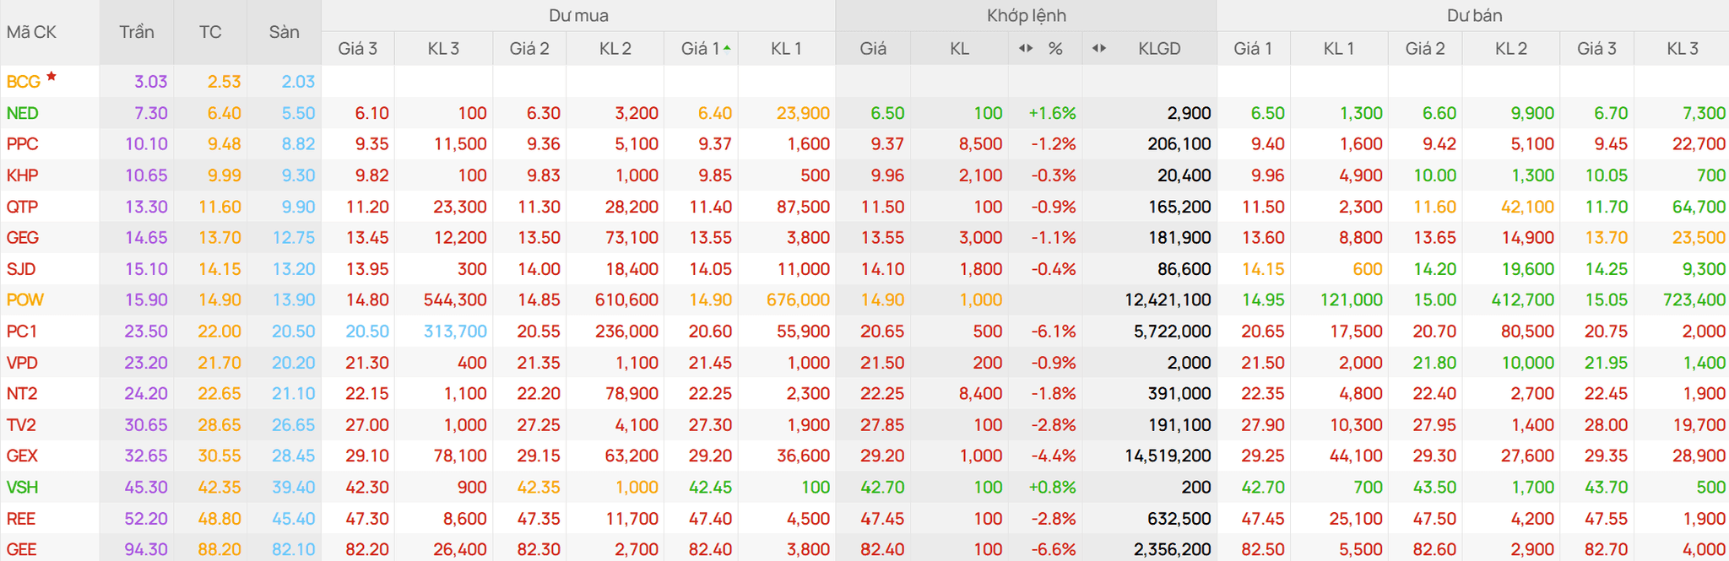The image size is (1729, 561).
Task: Click the Khớp lệnh group header
Action: point(1026,16)
